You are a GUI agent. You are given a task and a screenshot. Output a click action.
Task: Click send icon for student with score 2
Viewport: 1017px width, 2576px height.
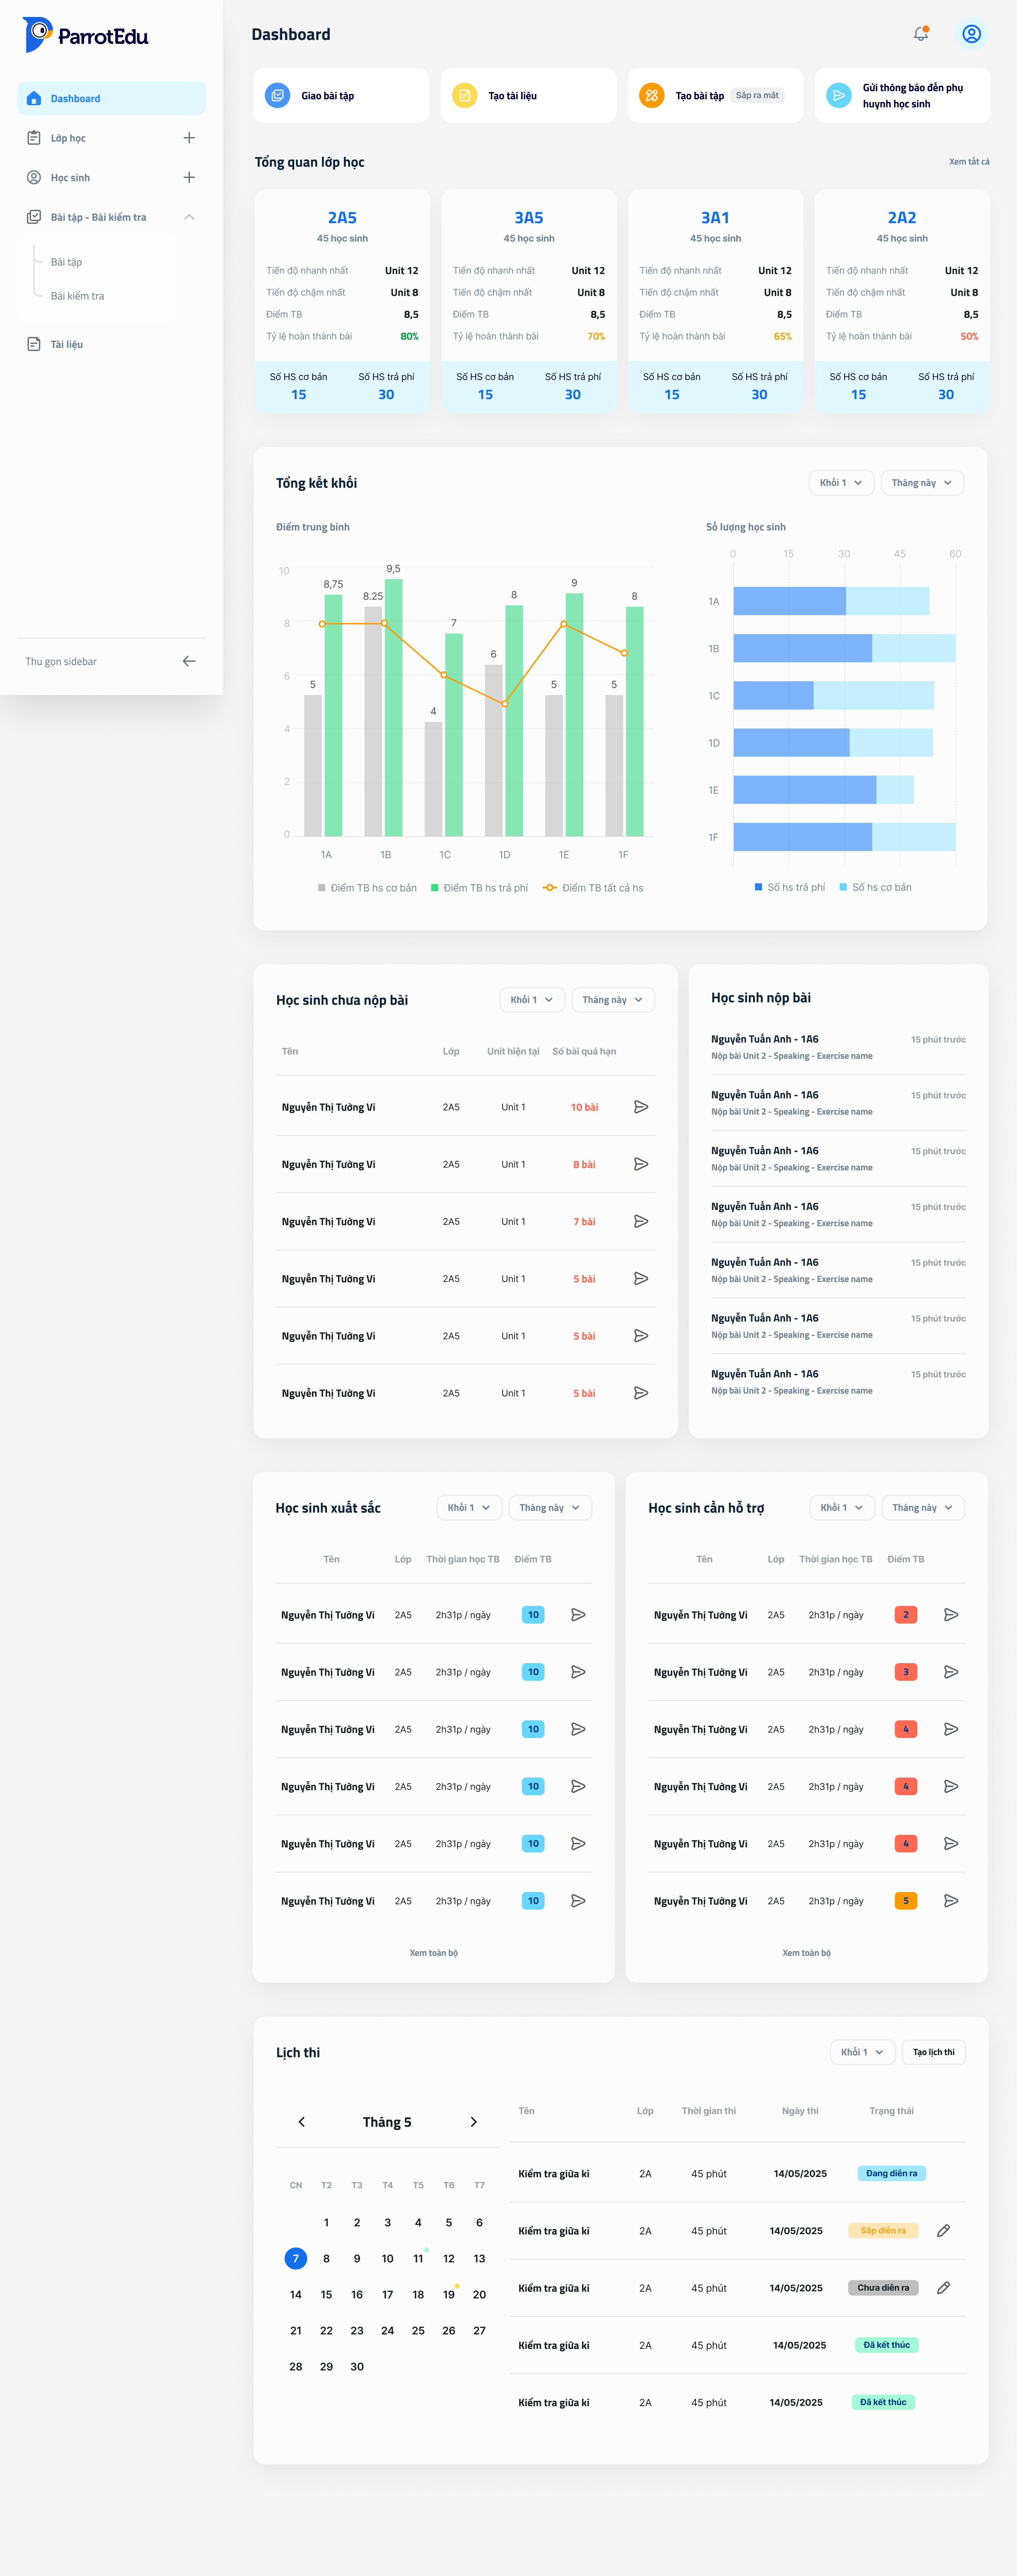pos(951,1615)
